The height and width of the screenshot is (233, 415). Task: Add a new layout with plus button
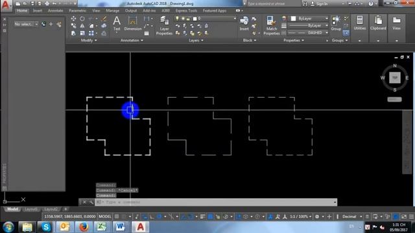click(x=65, y=209)
